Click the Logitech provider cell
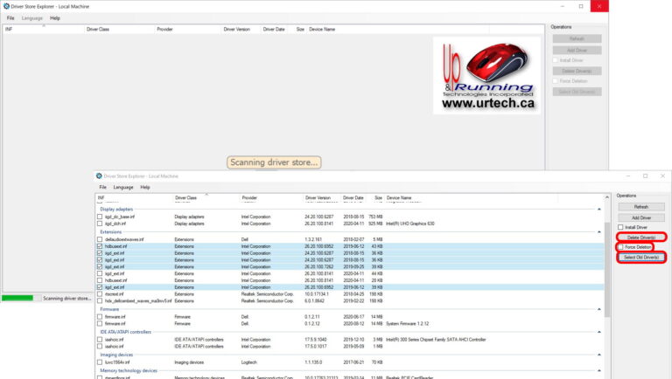Viewport: 672px width, 379px height. point(249,362)
